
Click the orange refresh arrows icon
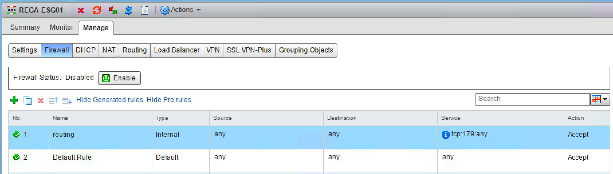pyautogui.click(x=97, y=11)
